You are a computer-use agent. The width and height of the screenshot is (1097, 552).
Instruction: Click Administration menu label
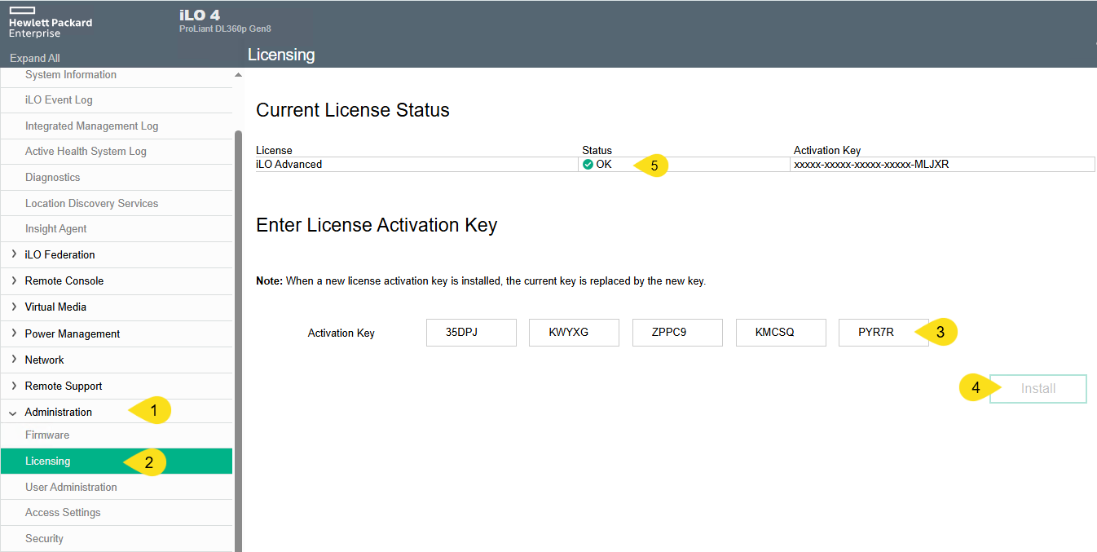(59, 413)
